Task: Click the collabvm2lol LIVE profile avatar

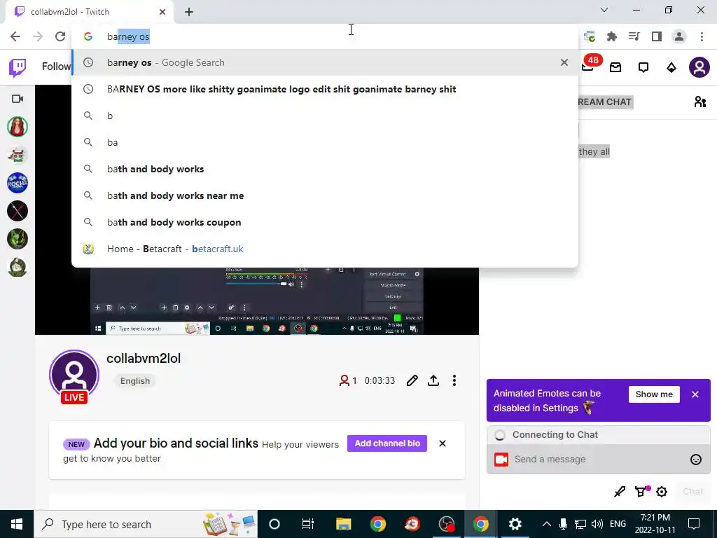Action: [74, 376]
